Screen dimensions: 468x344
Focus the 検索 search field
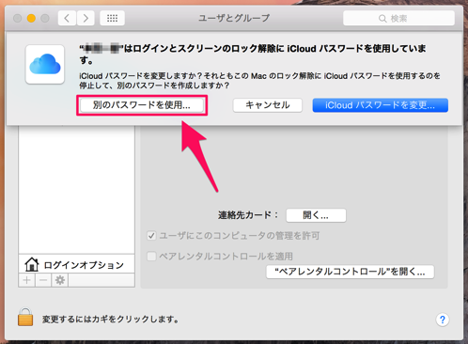click(x=398, y=18)
